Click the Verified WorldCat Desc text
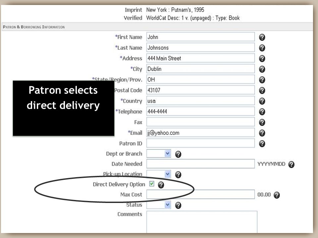This screenshot has width=318, height=238. [193, 18]
